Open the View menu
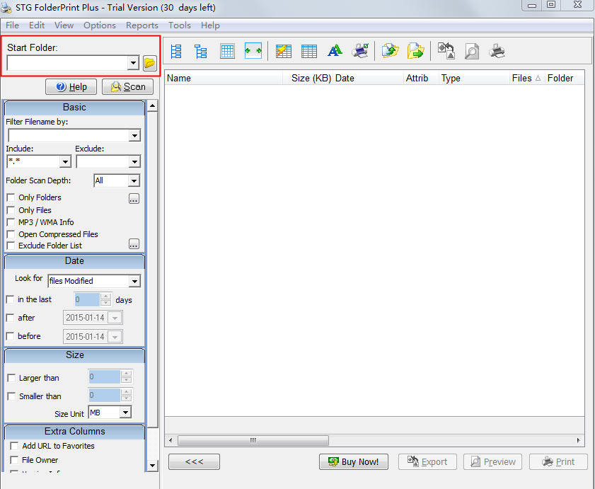This screenshot has height=489, width=595. coord(64,25)
